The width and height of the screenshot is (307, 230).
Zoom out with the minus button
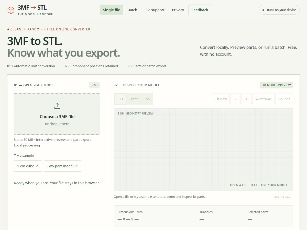(236, 99)
